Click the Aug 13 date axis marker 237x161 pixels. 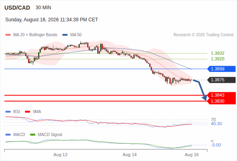[x=60, y=155]
